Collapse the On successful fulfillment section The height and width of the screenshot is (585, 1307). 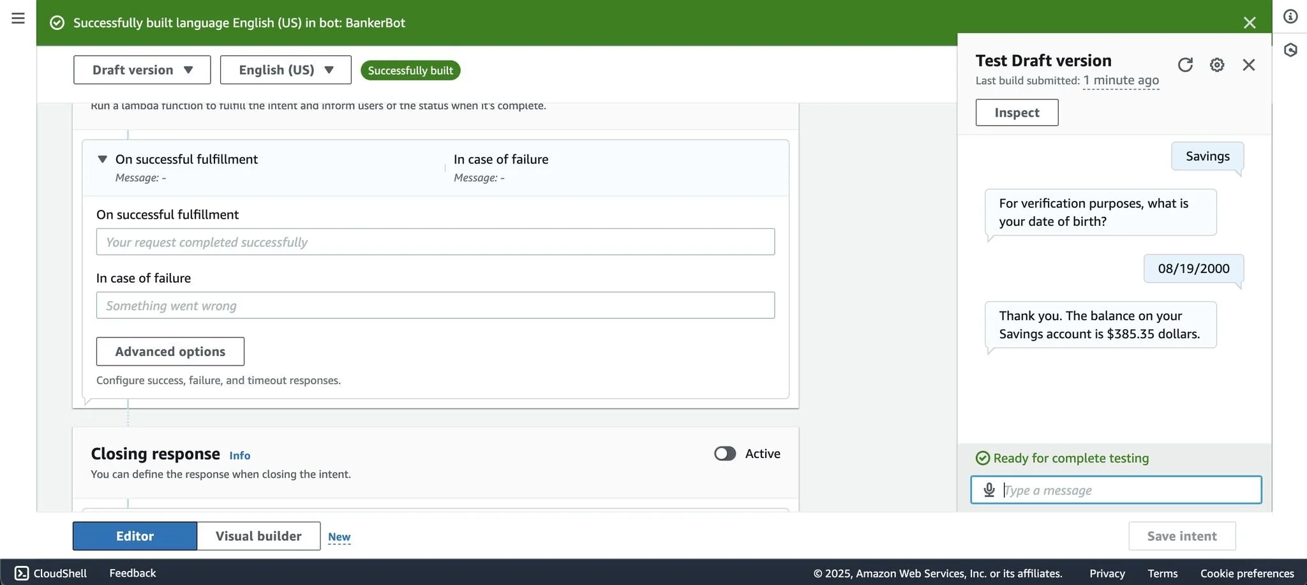102,159
